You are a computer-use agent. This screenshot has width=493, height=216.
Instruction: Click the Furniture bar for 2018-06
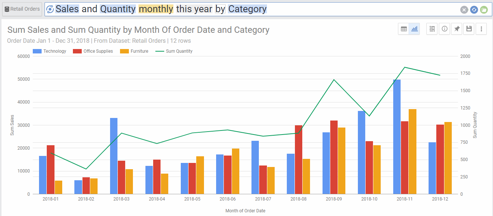[x=236, y=171]
